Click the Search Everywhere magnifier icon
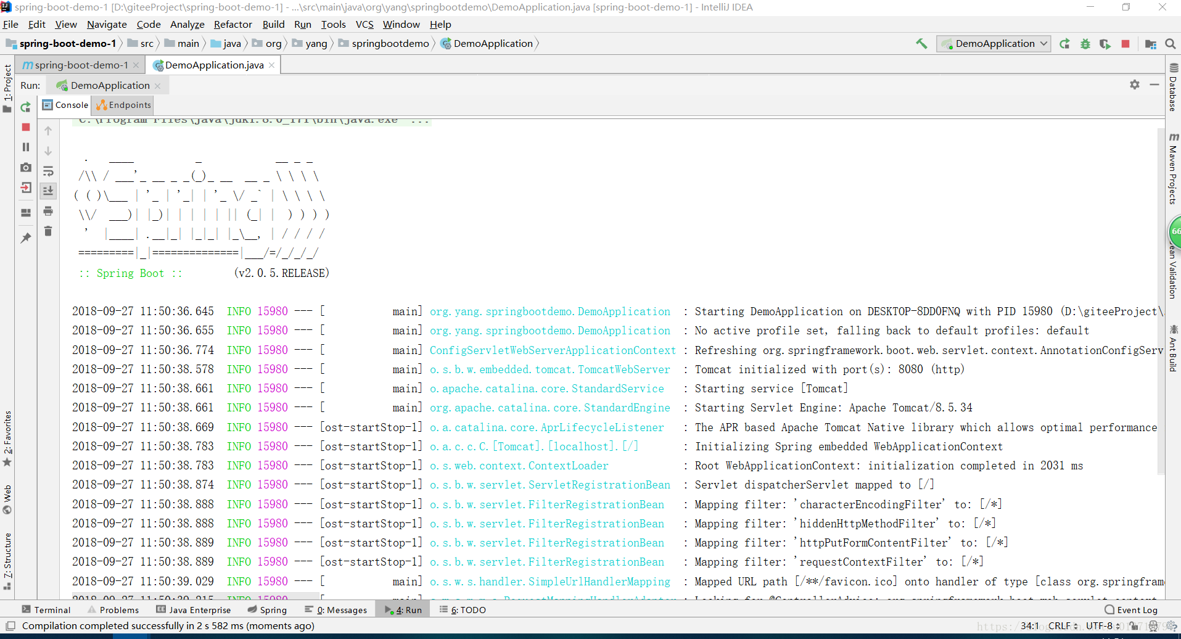 tap(1170, 44)
